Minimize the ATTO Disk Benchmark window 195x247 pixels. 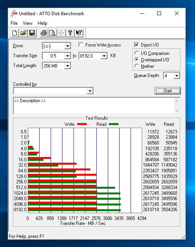(142, 13)
